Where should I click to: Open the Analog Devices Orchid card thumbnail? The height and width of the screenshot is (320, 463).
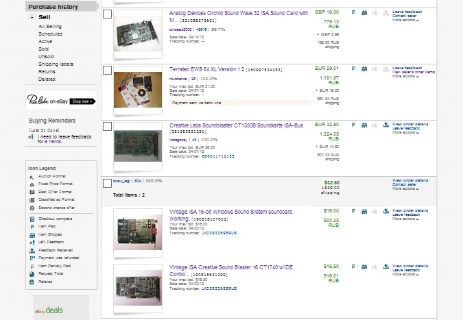tap(138, 34)
